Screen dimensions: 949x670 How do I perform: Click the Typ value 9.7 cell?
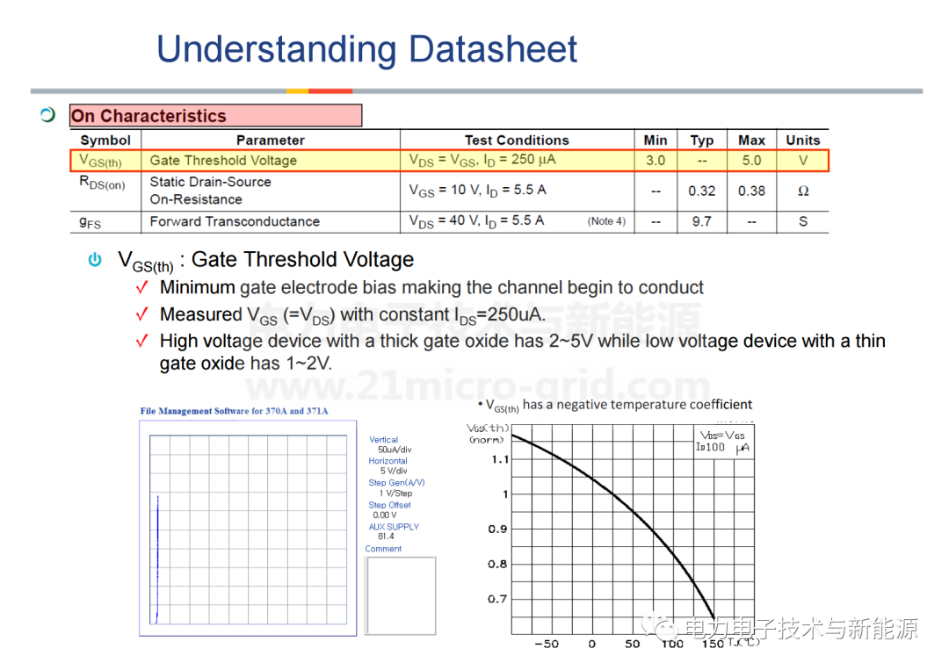pos(702,221)
